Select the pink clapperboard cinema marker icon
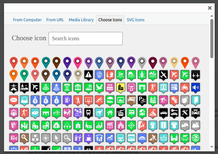This screenshot has height=154, width=218. point(110,126)
